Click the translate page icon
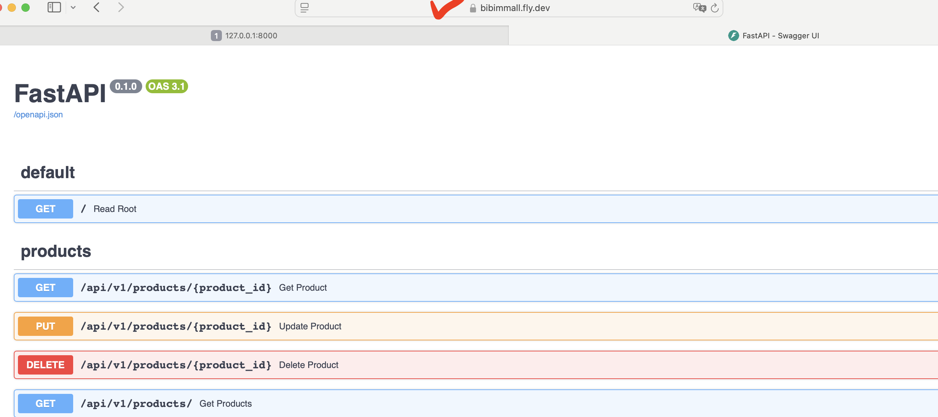 (699, 8)
